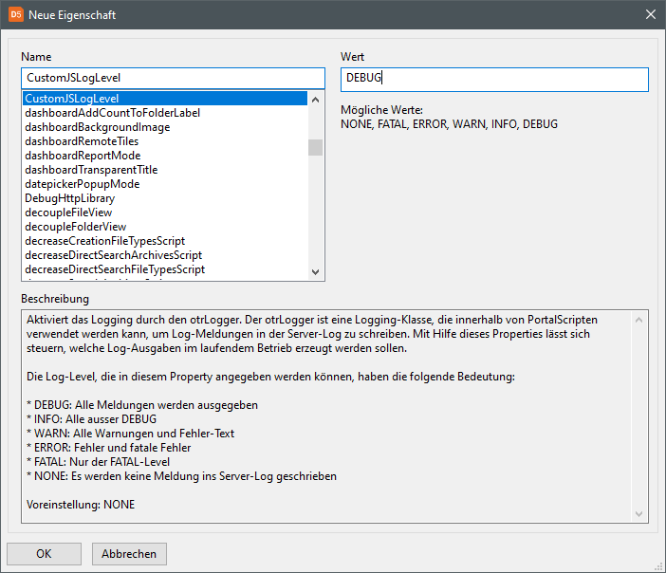
Task: Click the window resize grip in the corner
Action: (x=659, y=566)
